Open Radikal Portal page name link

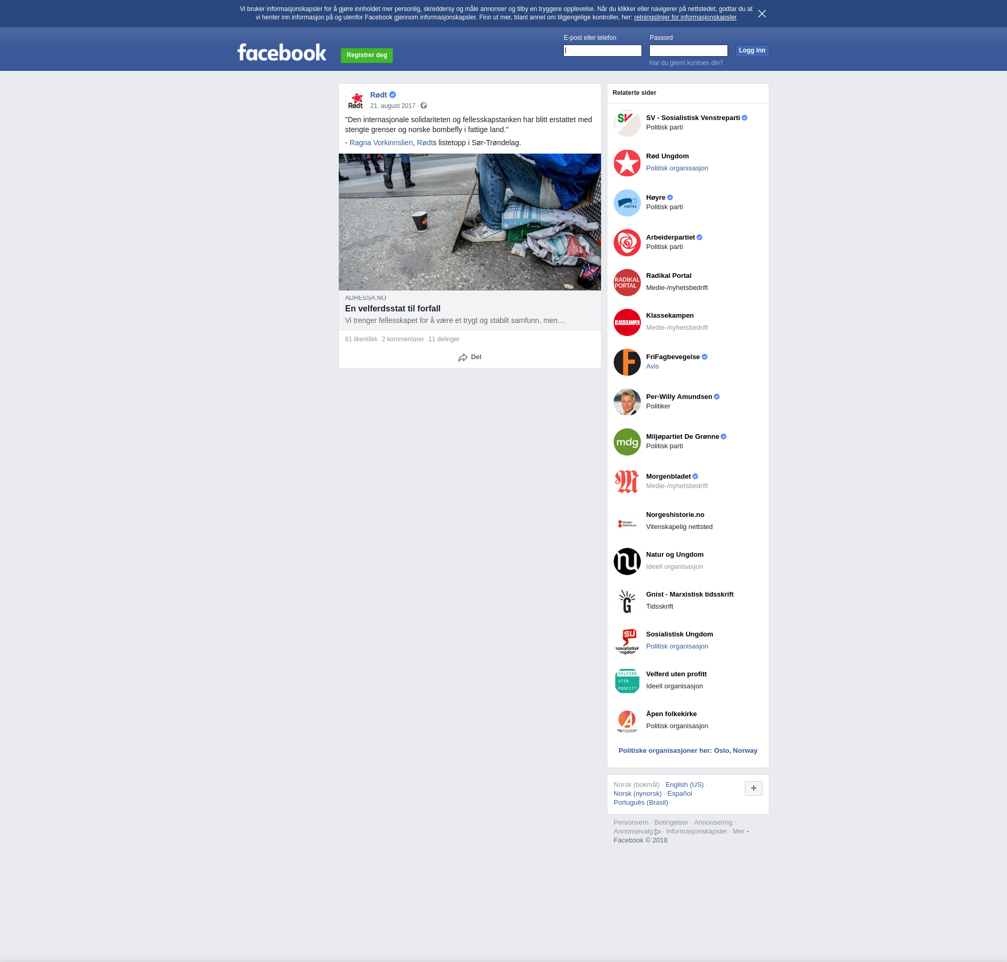coord(669,276)
